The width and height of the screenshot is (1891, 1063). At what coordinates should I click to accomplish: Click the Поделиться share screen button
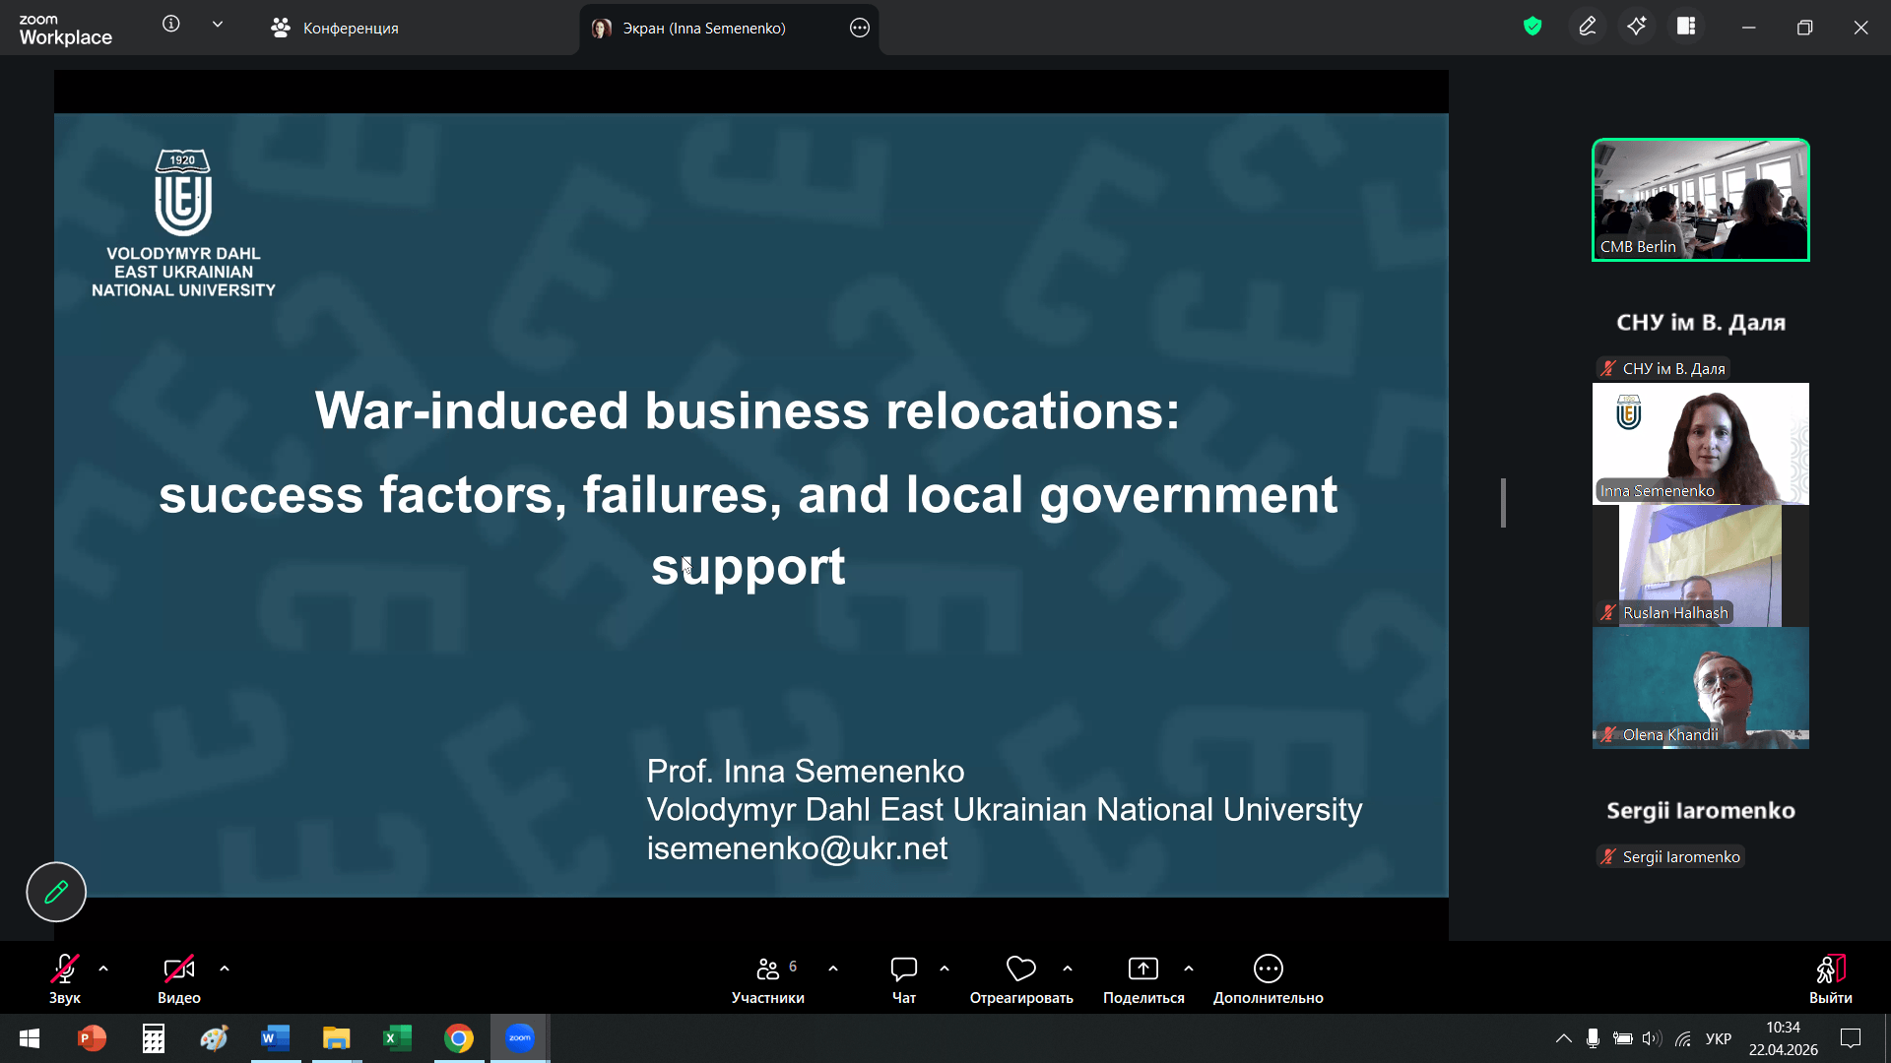point(1142,969)
